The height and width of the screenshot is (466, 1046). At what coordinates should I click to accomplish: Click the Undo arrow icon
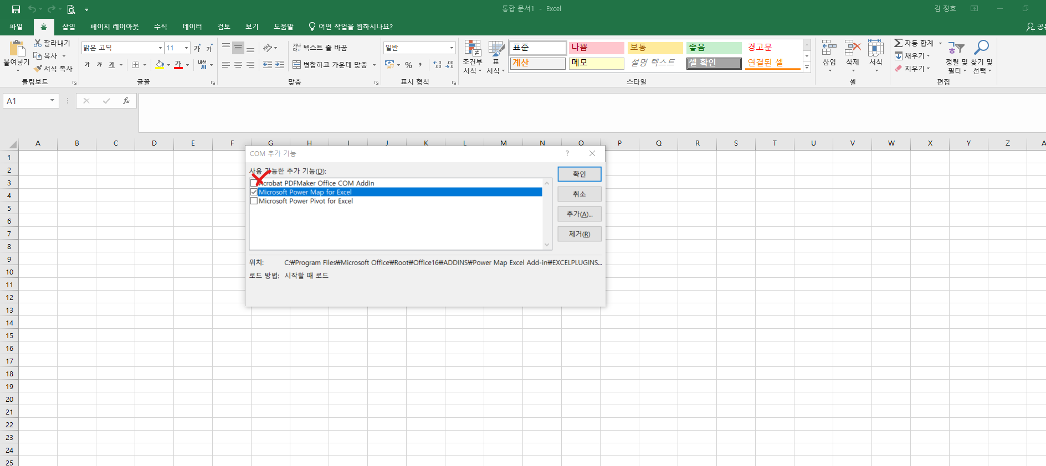tap(32, 9)
